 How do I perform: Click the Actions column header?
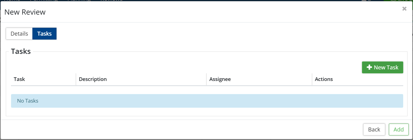(324, 79)
